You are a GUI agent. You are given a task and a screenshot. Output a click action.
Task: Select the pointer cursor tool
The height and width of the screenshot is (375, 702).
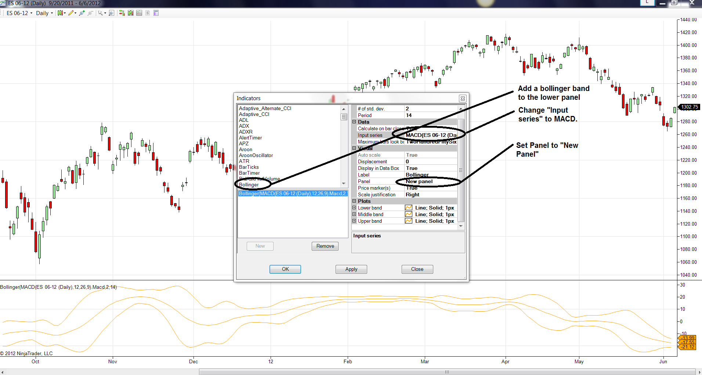click(101, 13)
